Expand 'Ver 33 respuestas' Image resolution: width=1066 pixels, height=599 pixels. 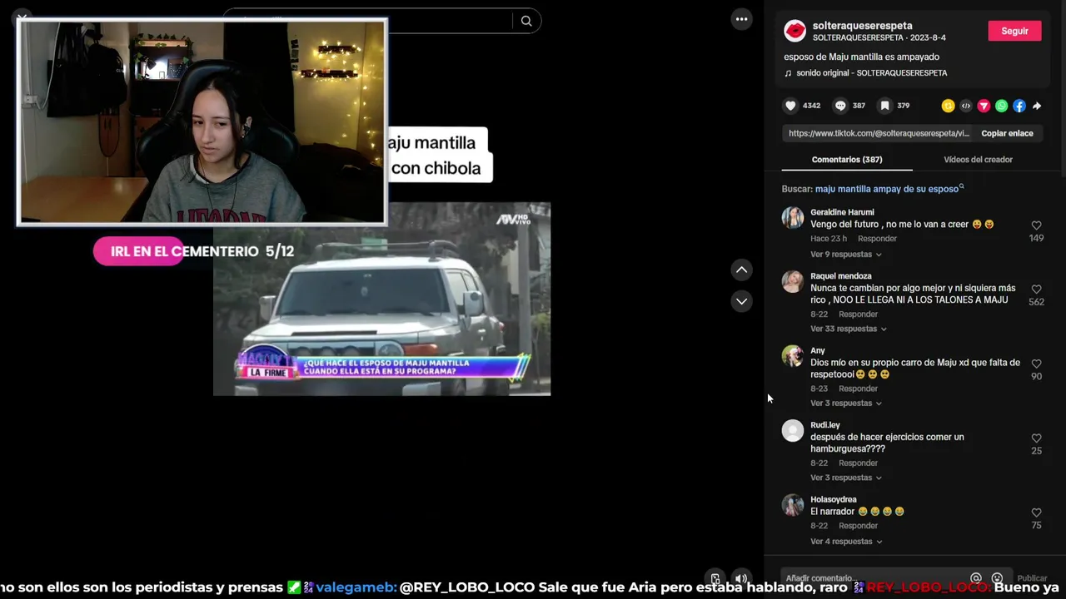click(848, 329)
